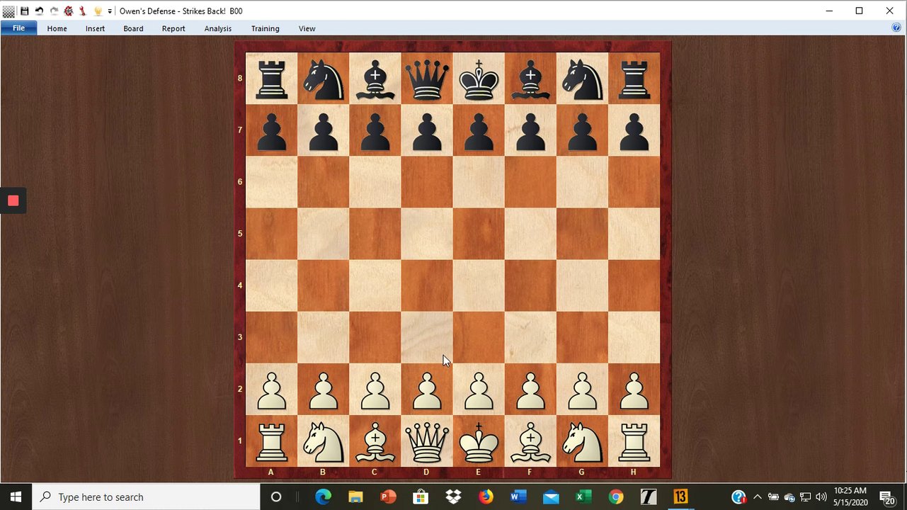Click the empty e4 square

479,285
